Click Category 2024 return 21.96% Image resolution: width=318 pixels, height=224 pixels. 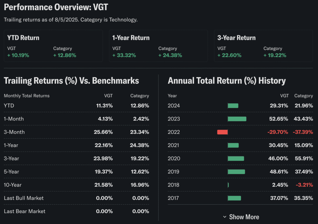click(x=304, y=106)
